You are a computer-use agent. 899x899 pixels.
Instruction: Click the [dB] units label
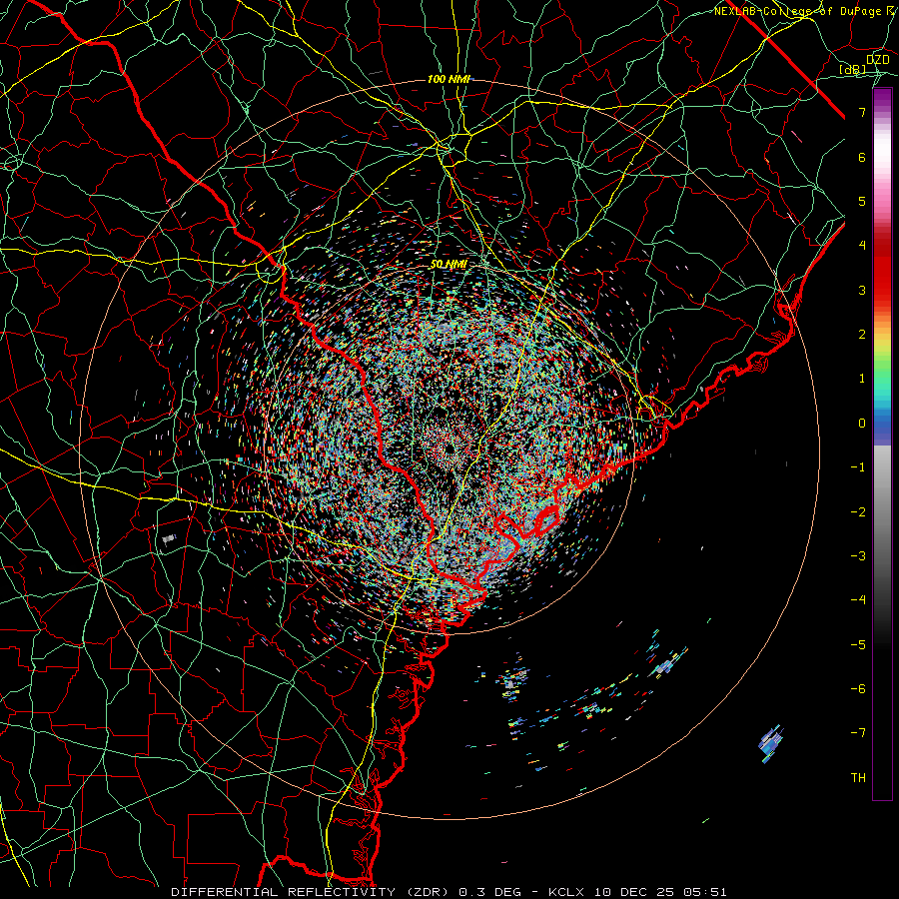[853, 70]
